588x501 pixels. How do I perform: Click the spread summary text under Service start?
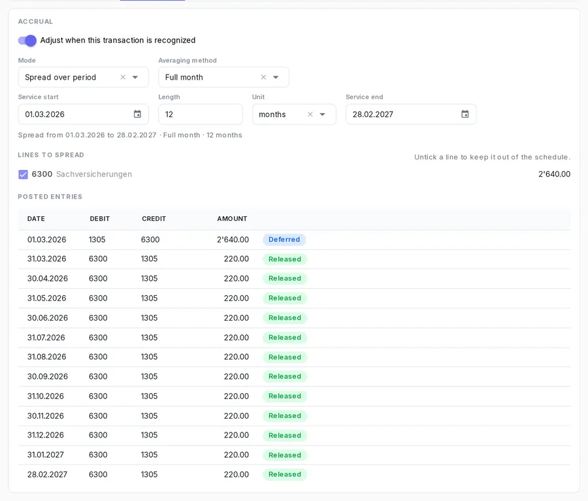click(130, 135)
